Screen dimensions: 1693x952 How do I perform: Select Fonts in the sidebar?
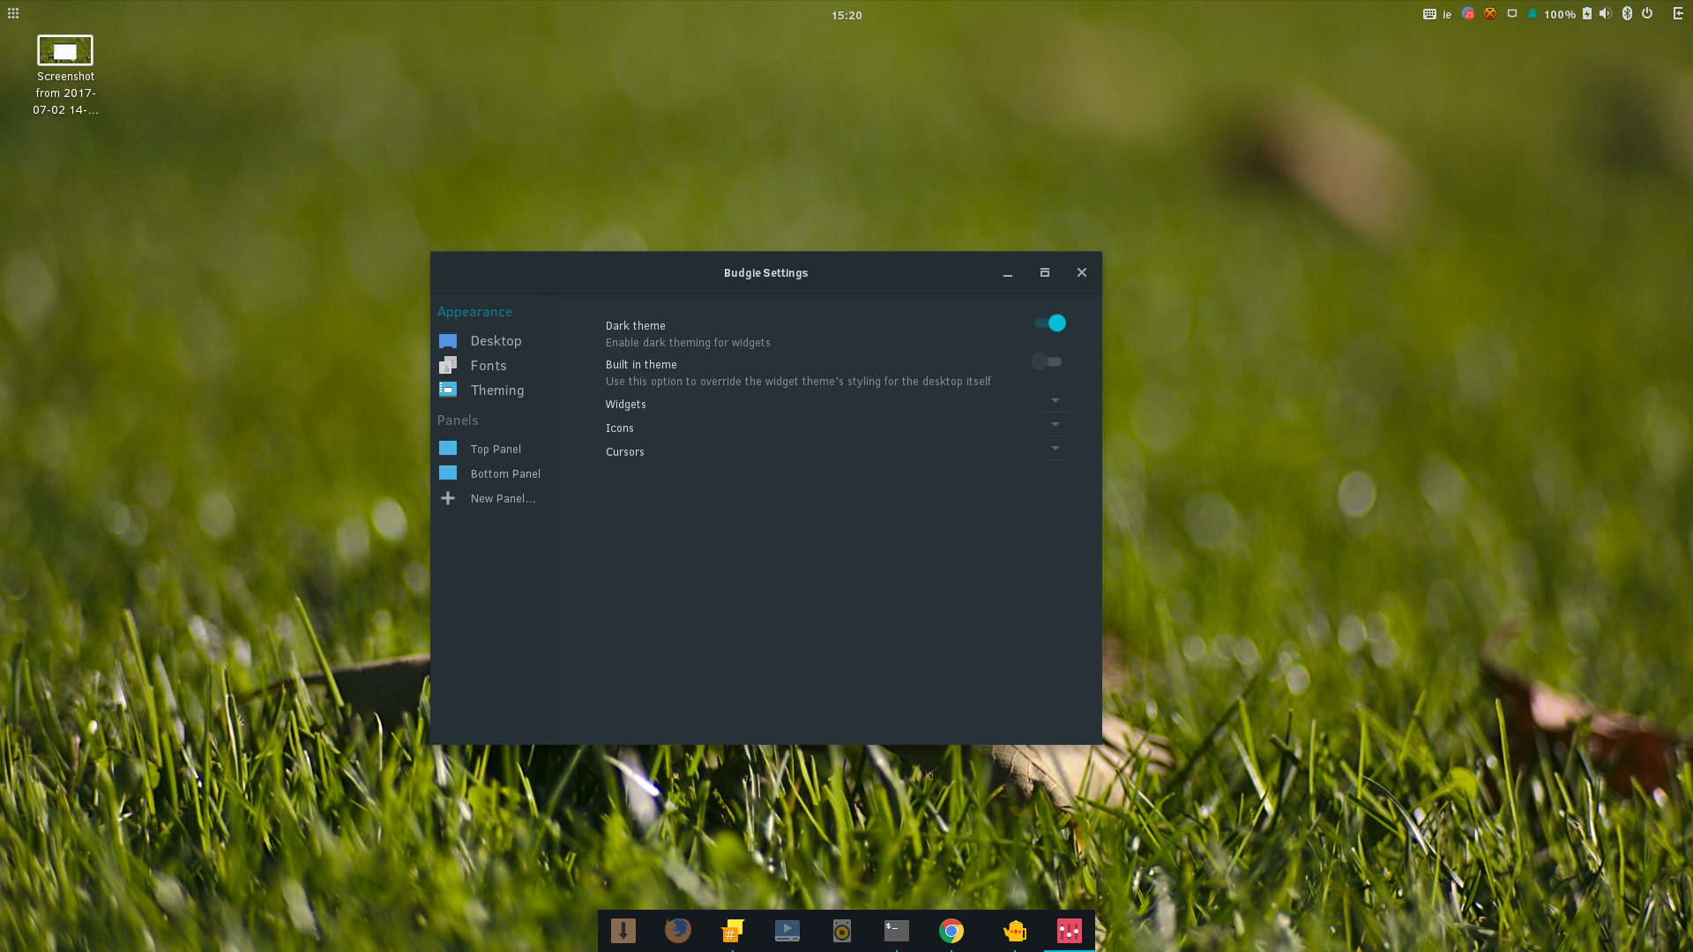click(x=492, y=366)
